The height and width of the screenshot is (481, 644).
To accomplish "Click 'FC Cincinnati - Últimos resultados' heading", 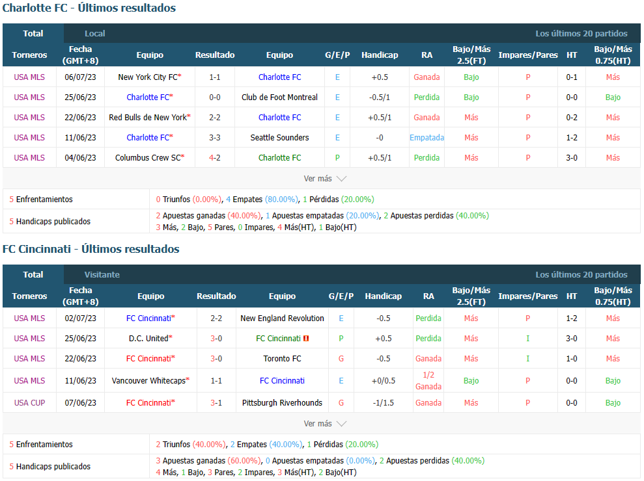I will click(91, 249).
